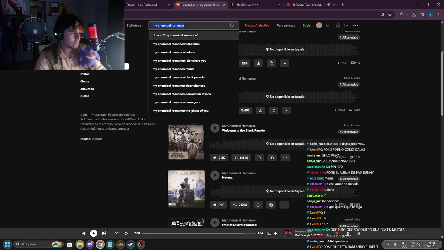Expand the user avatar dropdown chevron
The width and height of the screenshot is (444, 250).
click(327, 25)
